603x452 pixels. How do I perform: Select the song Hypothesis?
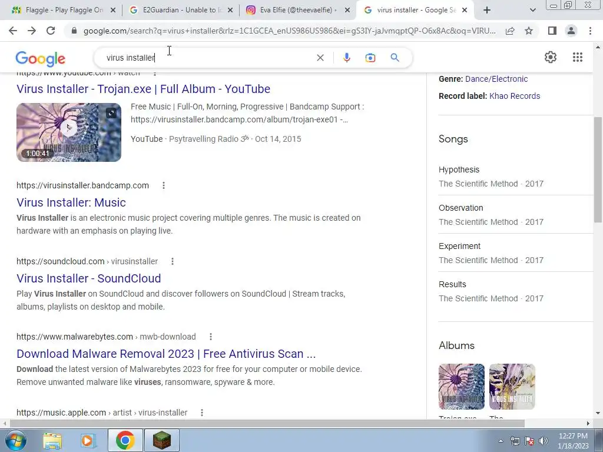[459, 169]
